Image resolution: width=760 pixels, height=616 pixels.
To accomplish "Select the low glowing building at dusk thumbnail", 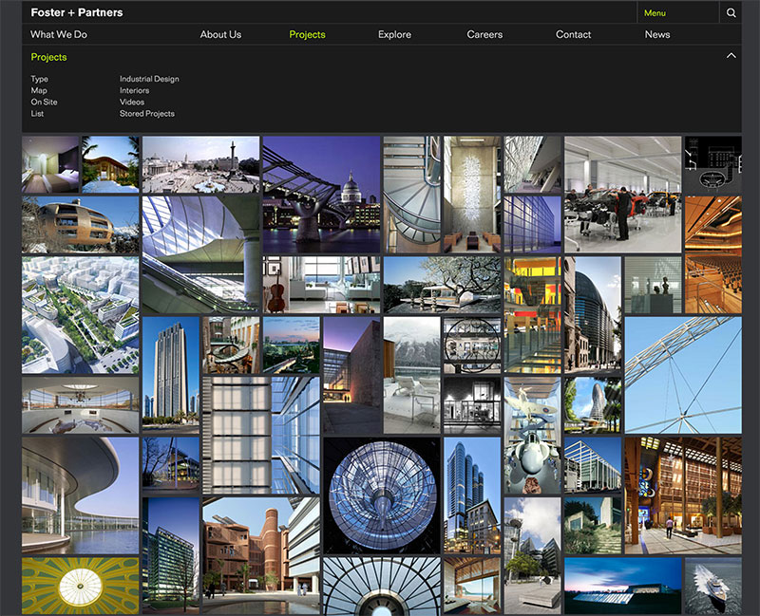I will coord(623,586).
